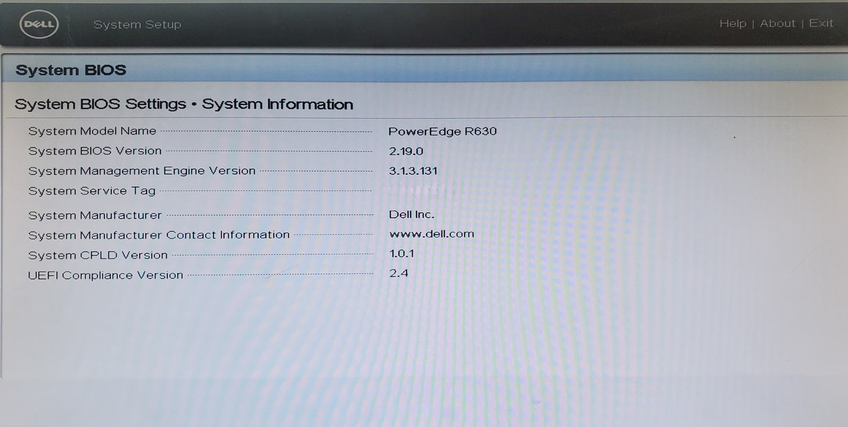848x427 pixels.
Task: Click the System BIOS Version entry
Action: (x=95, y=151)
